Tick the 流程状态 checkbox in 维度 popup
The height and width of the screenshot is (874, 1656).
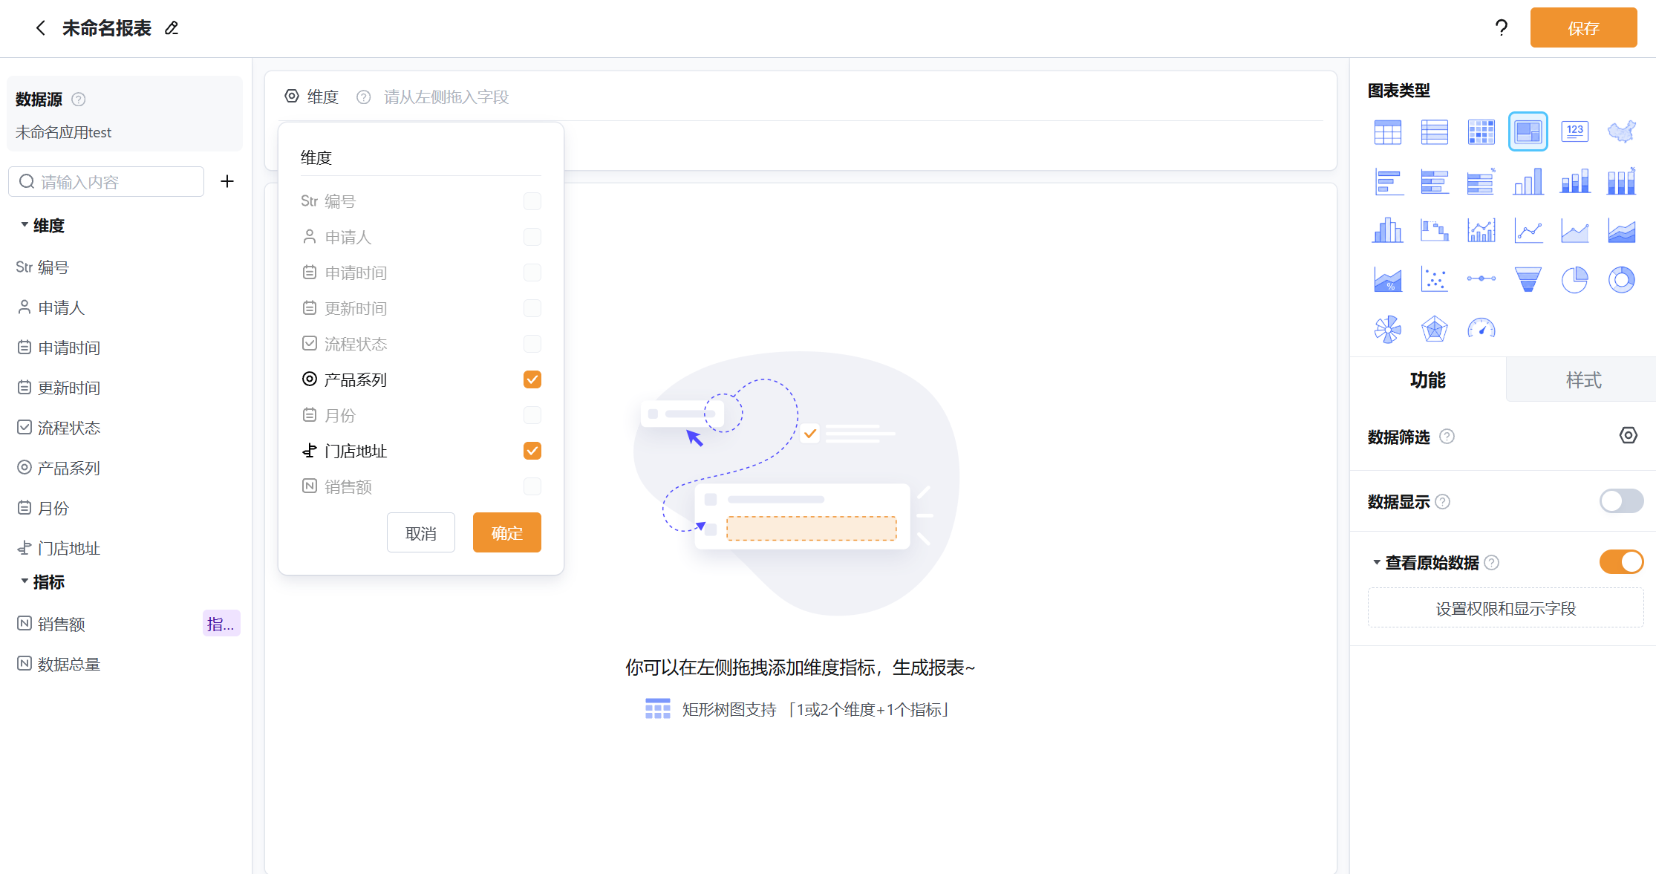click(532, 344)
